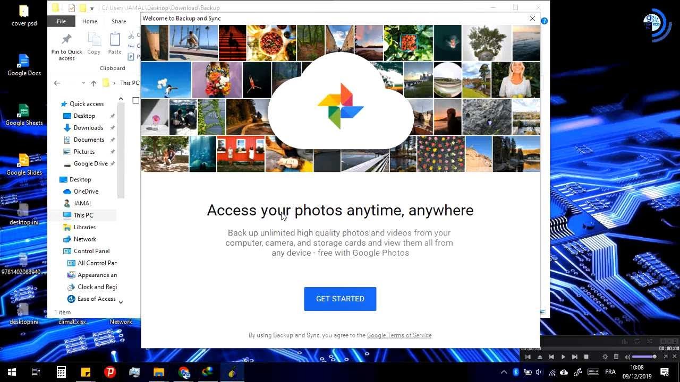Click the navigation pane scroll up arrow
Image resolution: width=680 pixels, height=382 pixels.
point(121,99)
